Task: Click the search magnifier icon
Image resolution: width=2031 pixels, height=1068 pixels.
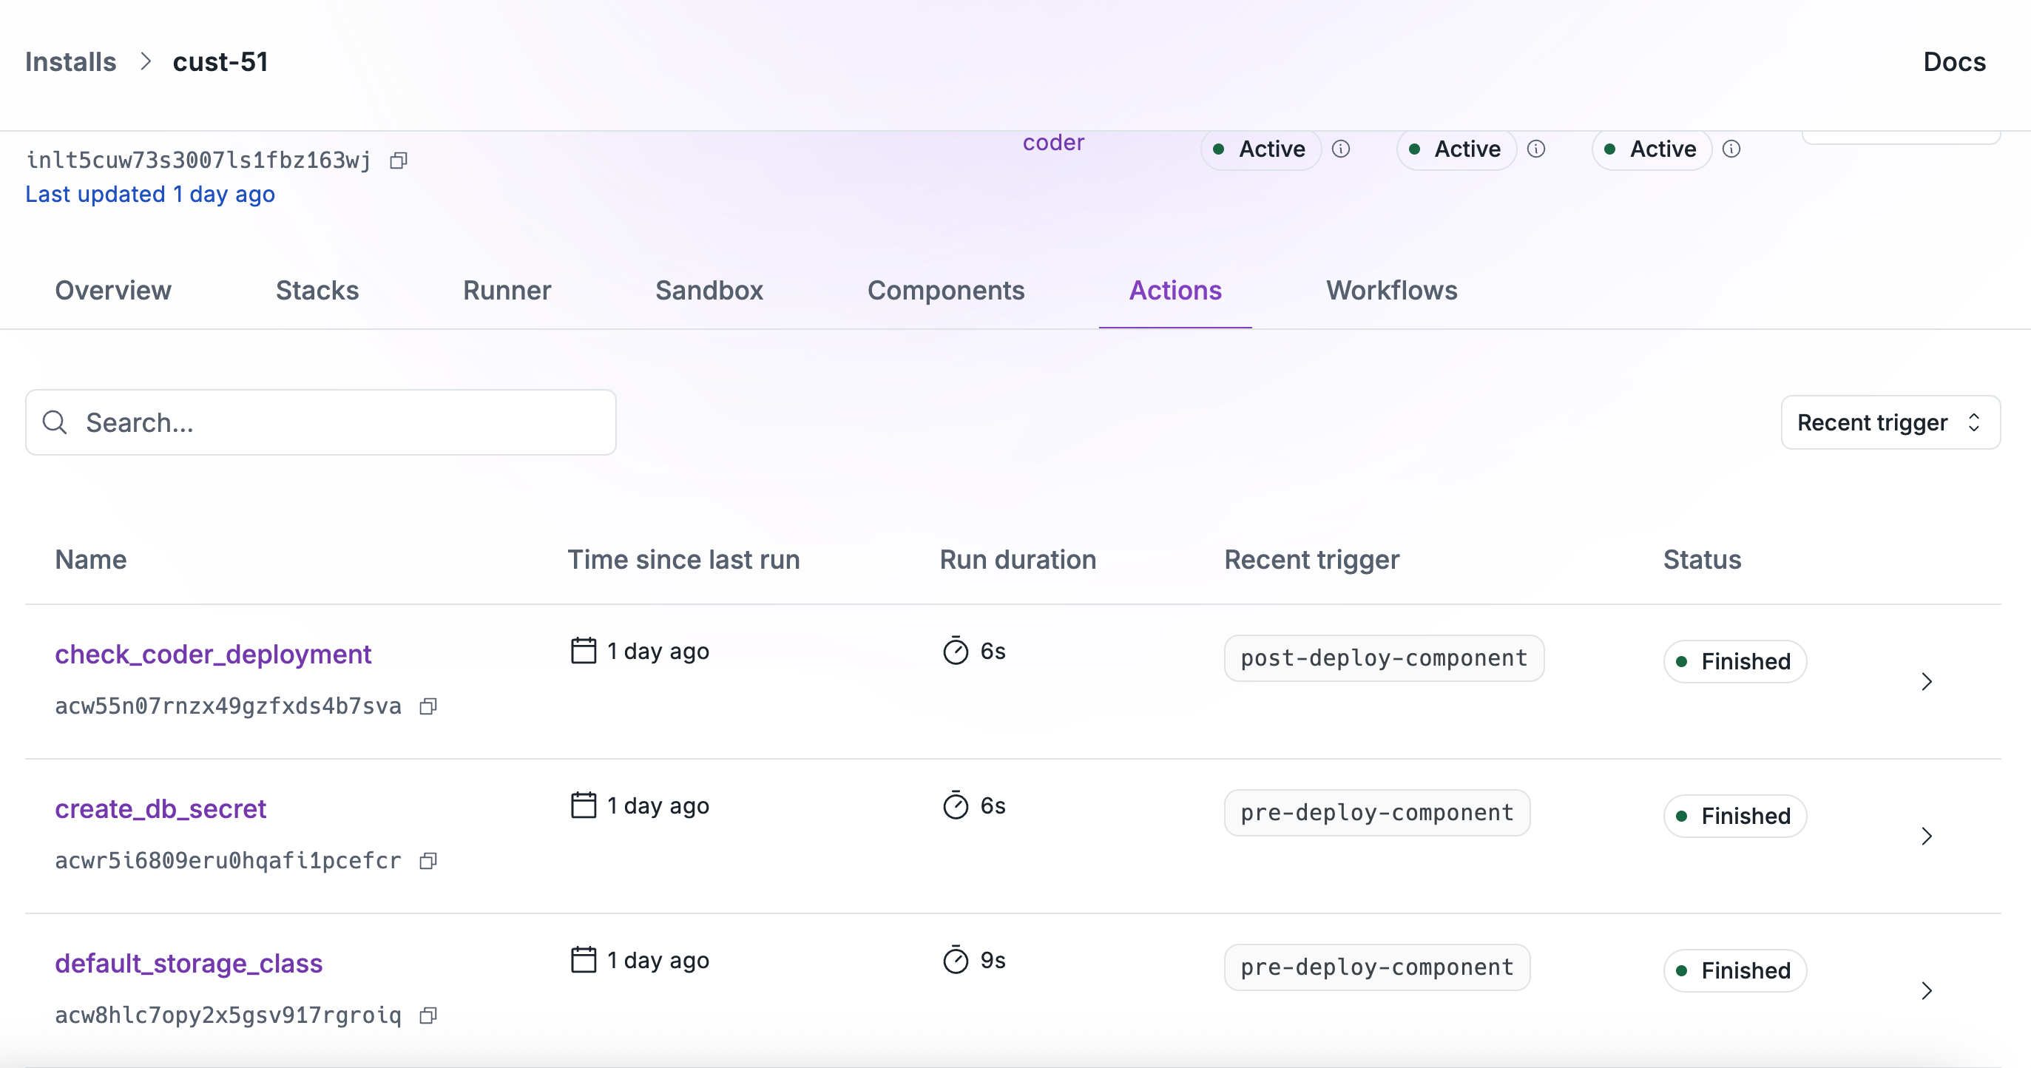Action: 55,422
